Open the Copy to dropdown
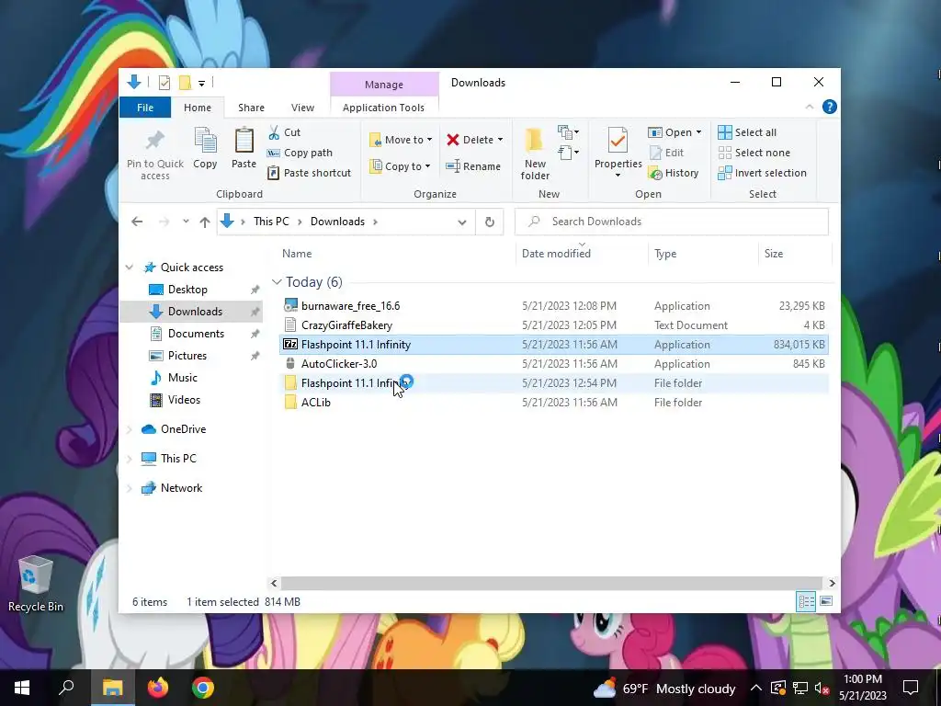The height and width of the screenshot is (706, 941). [400, 166]
